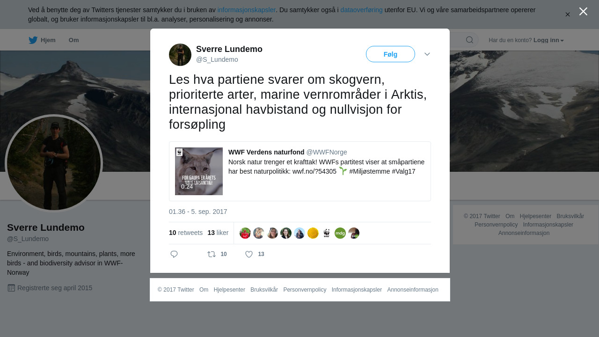
Task: Like the tweet with heart icon
Action: 249,254
